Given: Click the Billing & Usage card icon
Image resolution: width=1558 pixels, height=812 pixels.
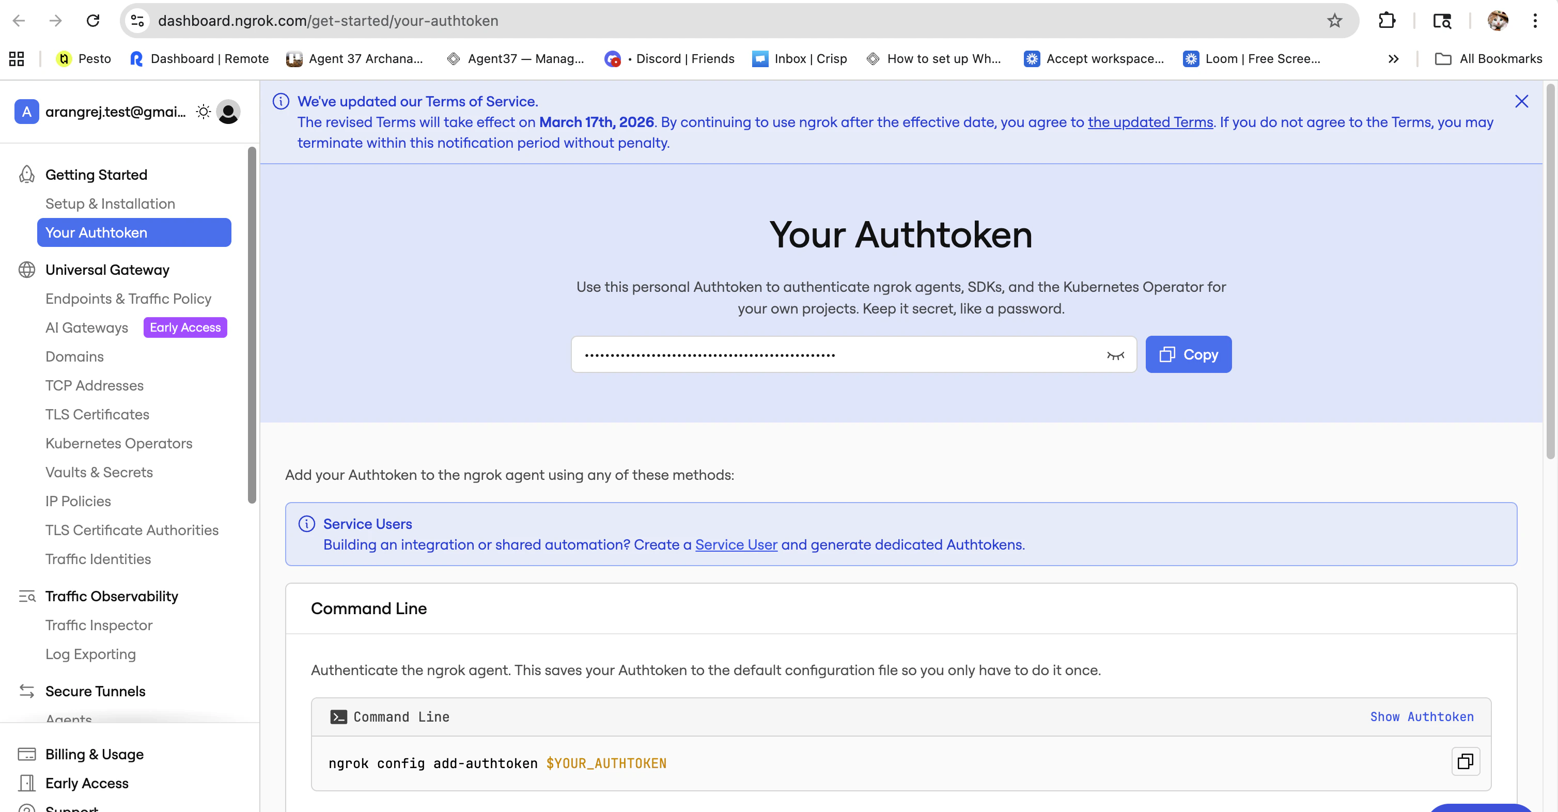Looking at the screenshot, I should pos(27,754).
